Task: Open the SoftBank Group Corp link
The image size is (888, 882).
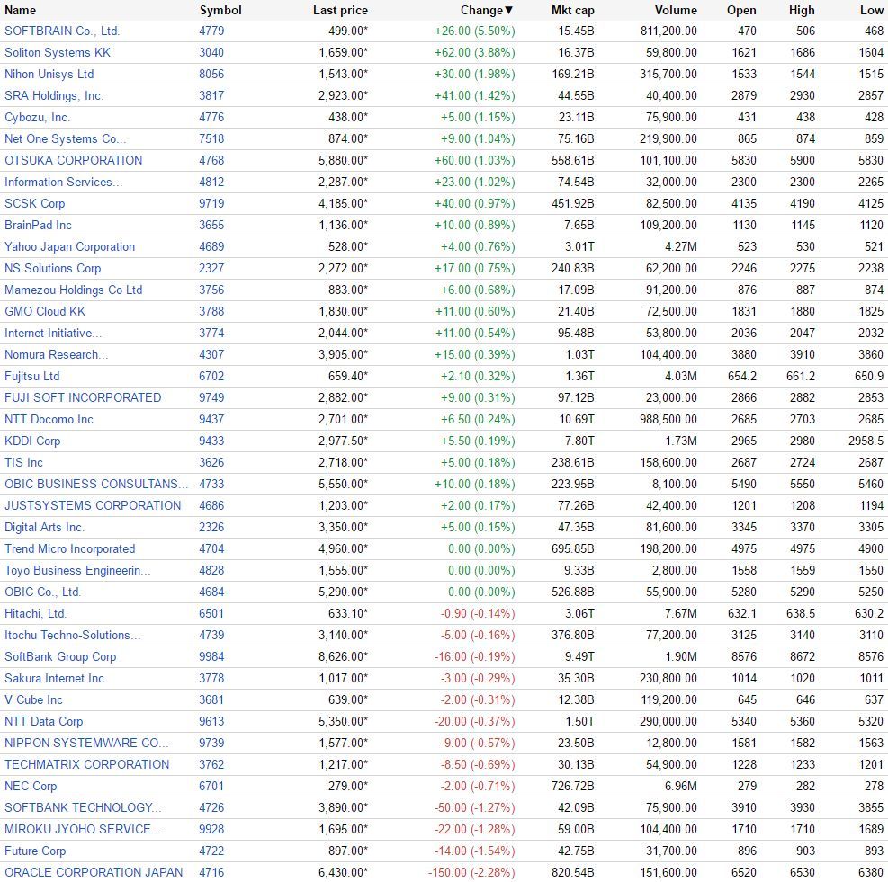Action: (60, 656)
